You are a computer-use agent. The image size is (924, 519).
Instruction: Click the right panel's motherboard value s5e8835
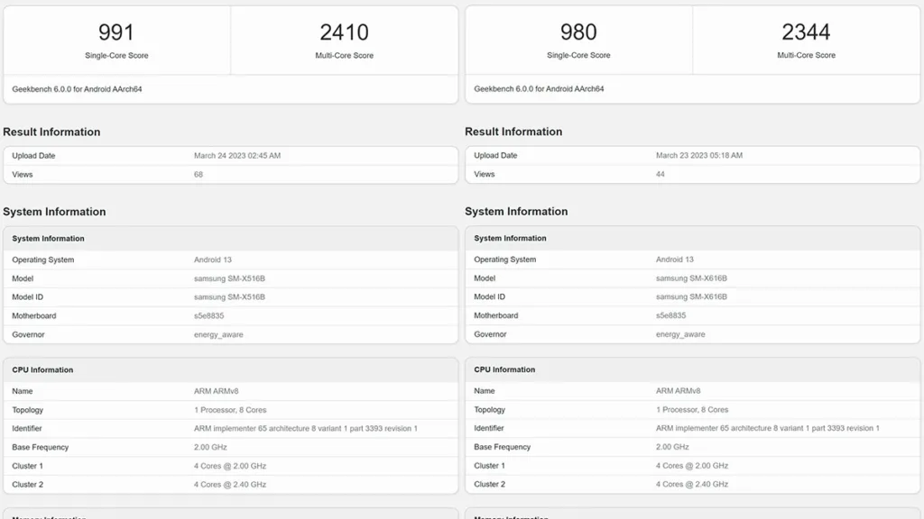coord(670,315)
